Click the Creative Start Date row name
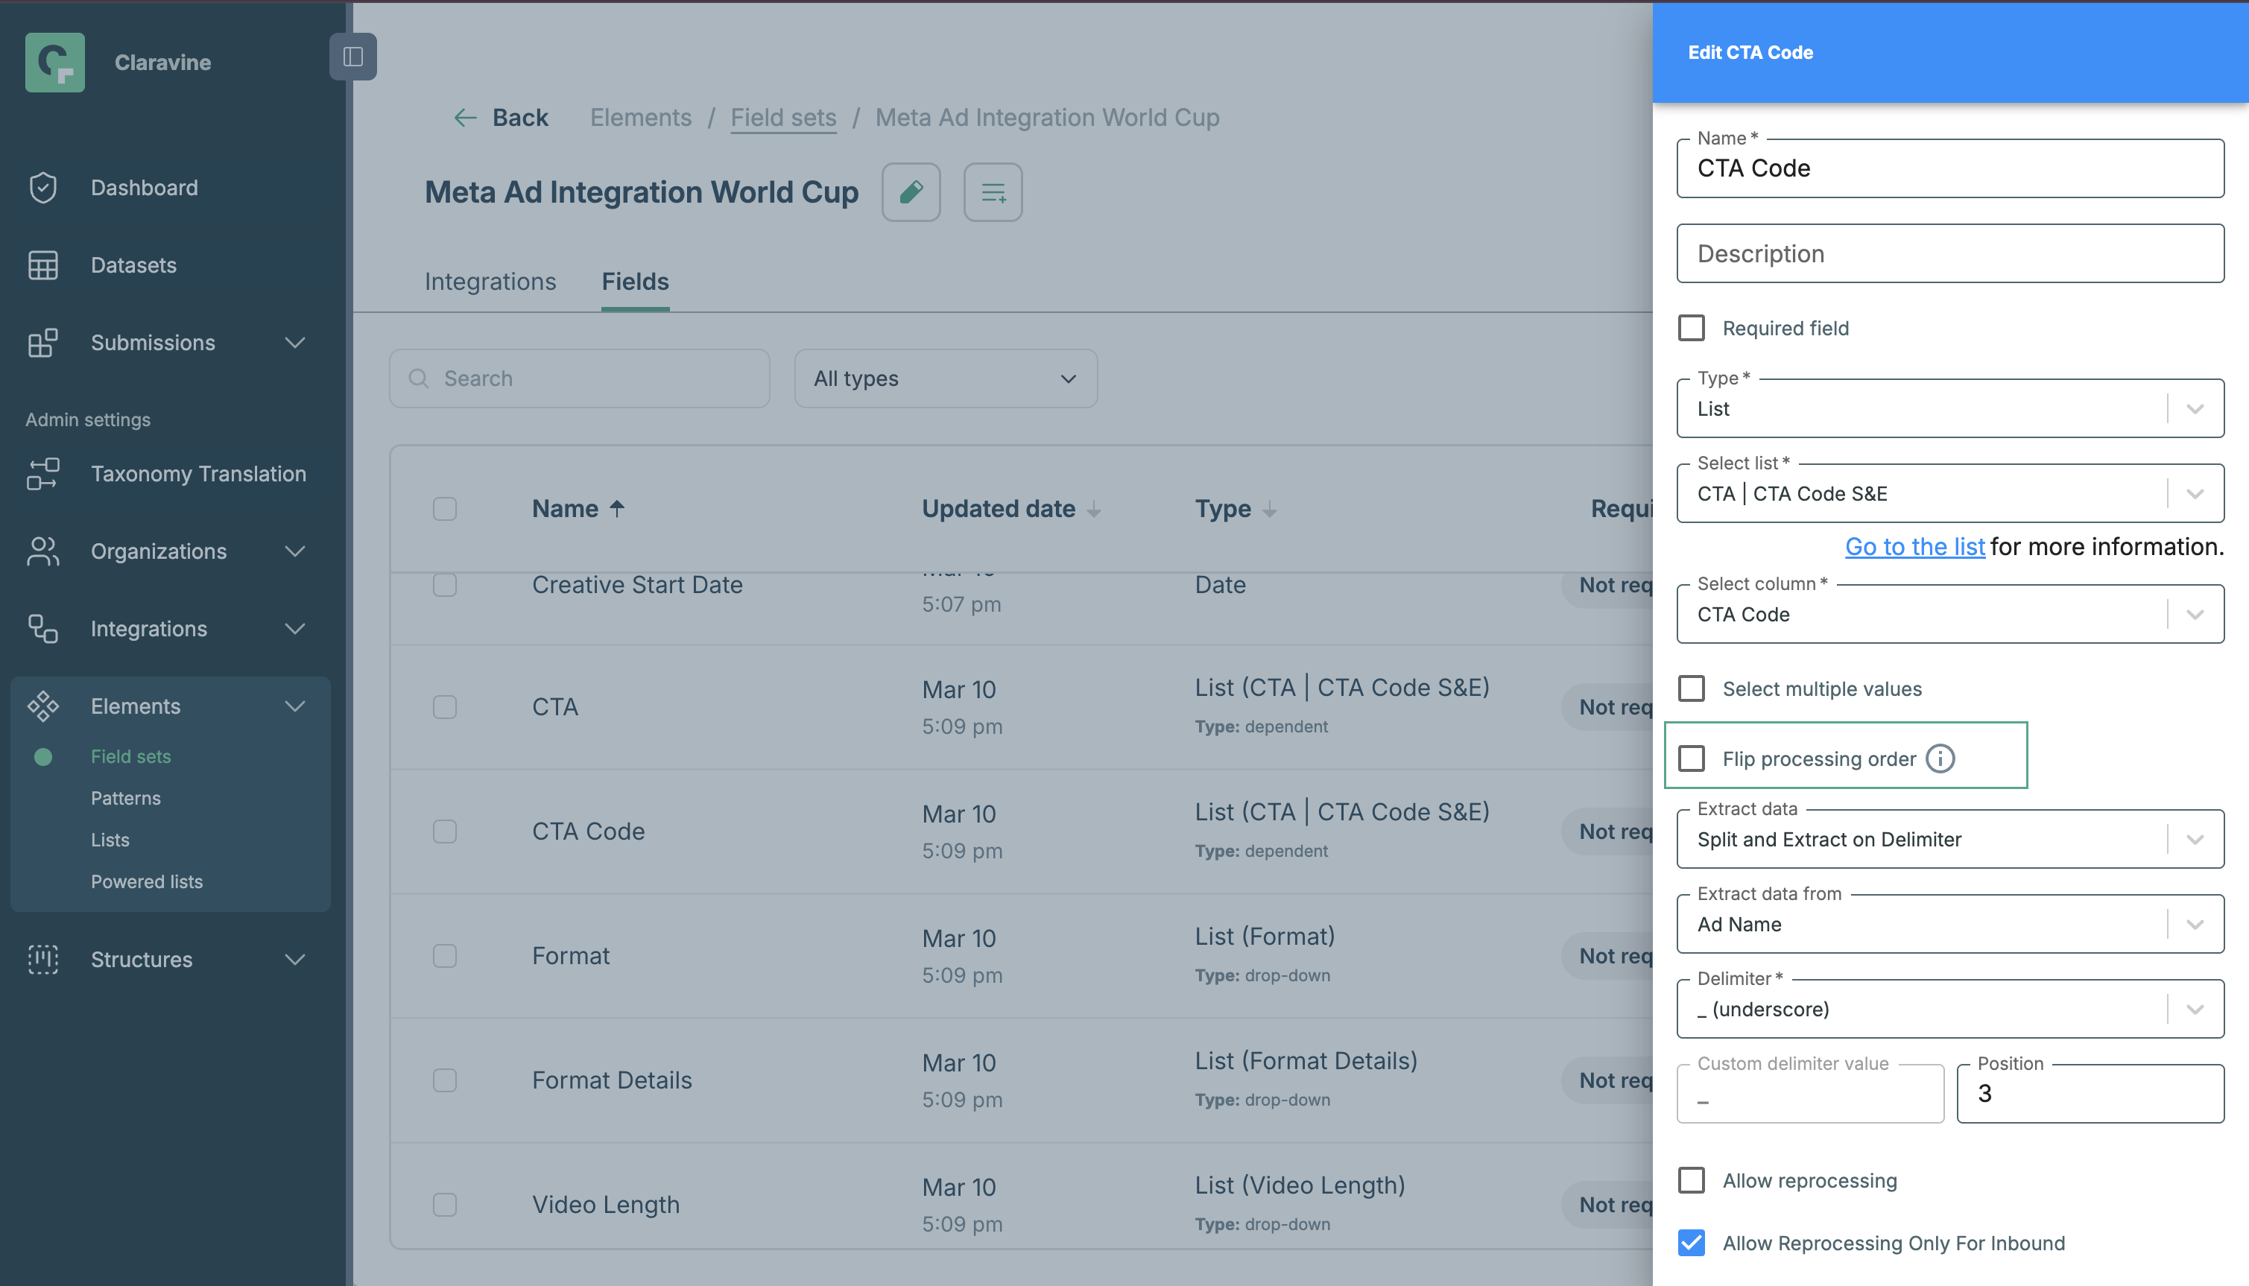This screenshot has height=1286, width=2249. (x=637, y=585)
